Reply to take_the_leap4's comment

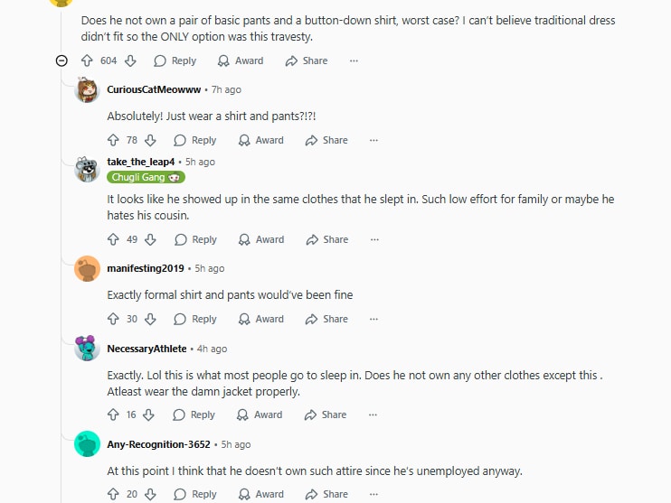tap(195, 239)
